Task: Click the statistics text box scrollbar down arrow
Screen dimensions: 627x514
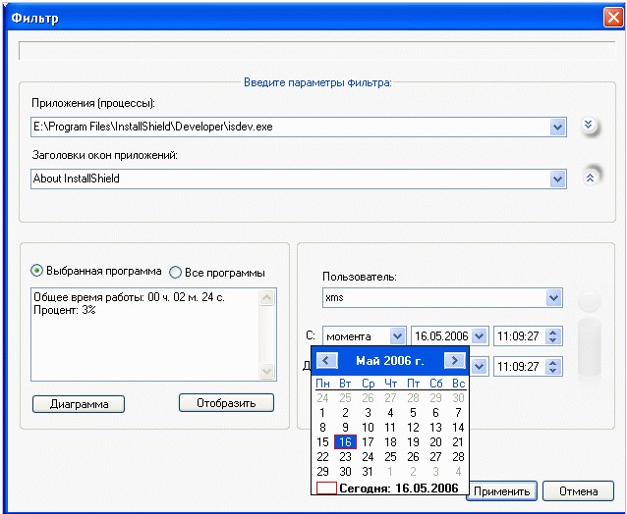Action: tap(267, 372)
